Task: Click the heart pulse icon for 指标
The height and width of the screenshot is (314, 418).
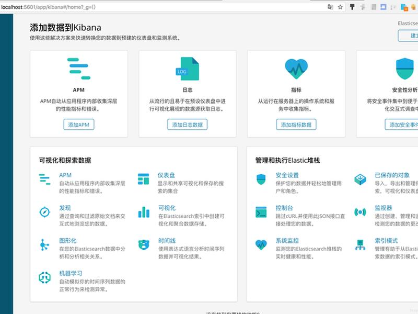Action: click(296, 69)
